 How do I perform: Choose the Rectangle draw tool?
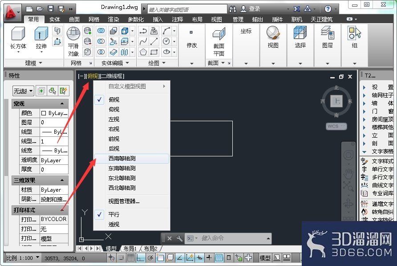[154, 52]
